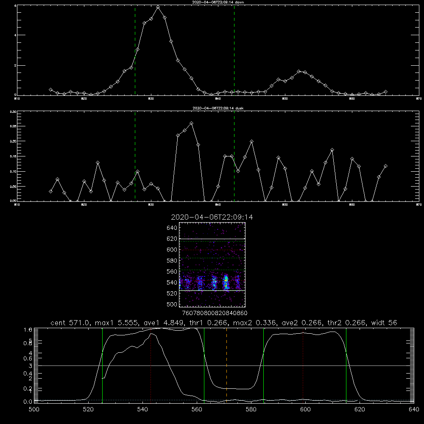
Task: Click the green vertical line near 525 in bottom plot
Action: [x=102, y=365]
